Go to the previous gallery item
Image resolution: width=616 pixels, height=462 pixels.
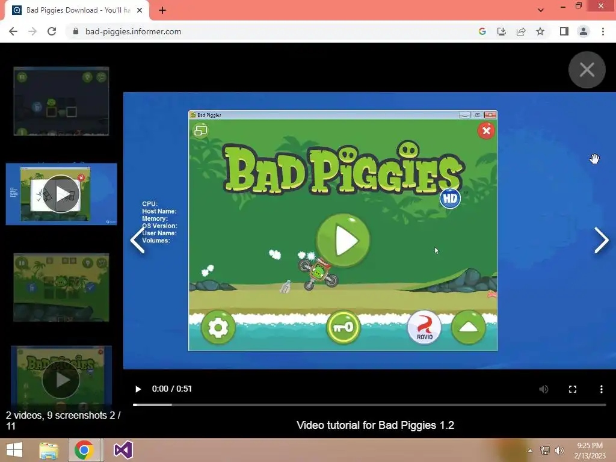(138, 240)
